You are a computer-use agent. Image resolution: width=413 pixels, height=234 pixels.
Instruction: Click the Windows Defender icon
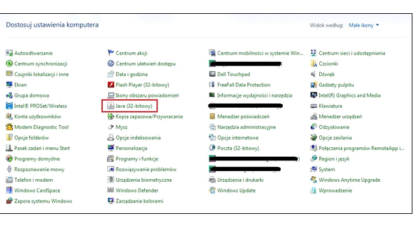pyautogui.click(x=111, y=191)
